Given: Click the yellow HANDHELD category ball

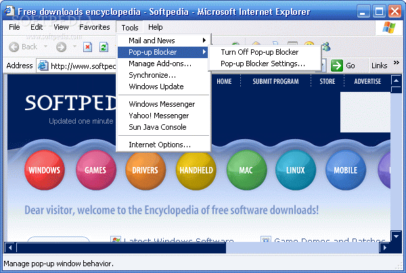Looking at the screenshot, I should coord(196,170).
